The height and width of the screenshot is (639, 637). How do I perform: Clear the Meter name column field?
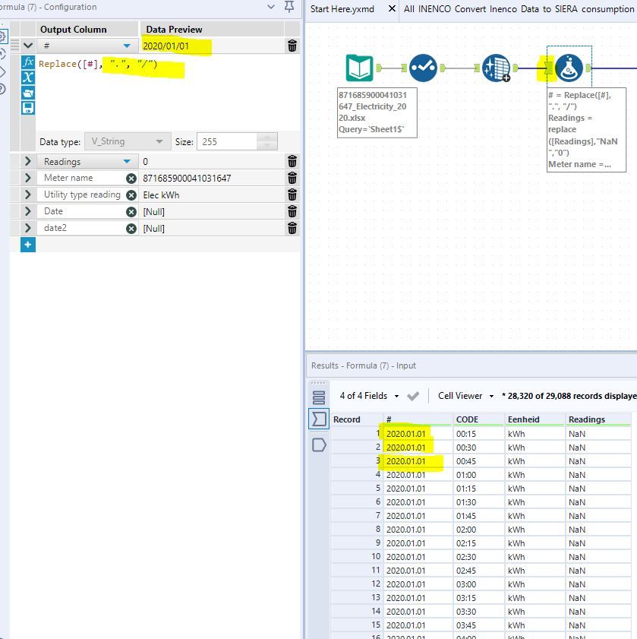131,178
